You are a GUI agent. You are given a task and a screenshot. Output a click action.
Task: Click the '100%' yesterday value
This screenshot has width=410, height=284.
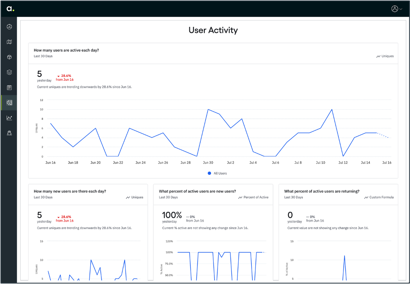172,215
